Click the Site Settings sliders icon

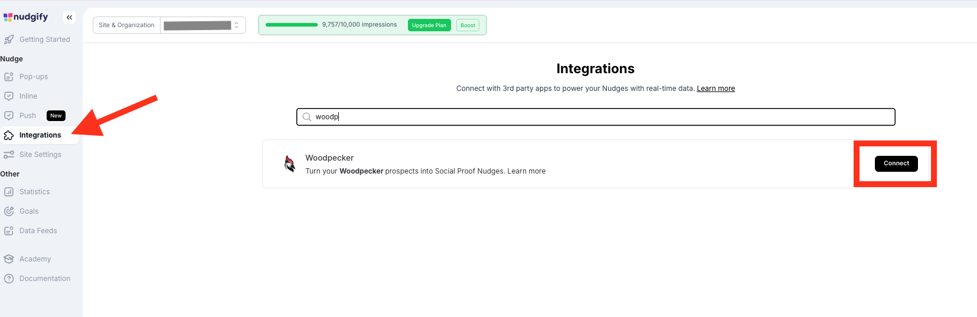pos(9,155)
